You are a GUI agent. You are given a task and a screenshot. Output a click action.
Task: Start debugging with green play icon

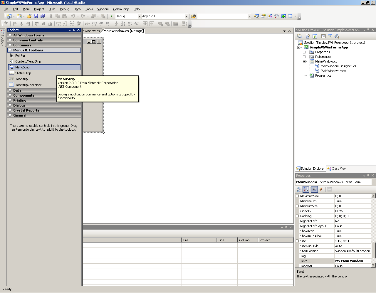point(112,16)
